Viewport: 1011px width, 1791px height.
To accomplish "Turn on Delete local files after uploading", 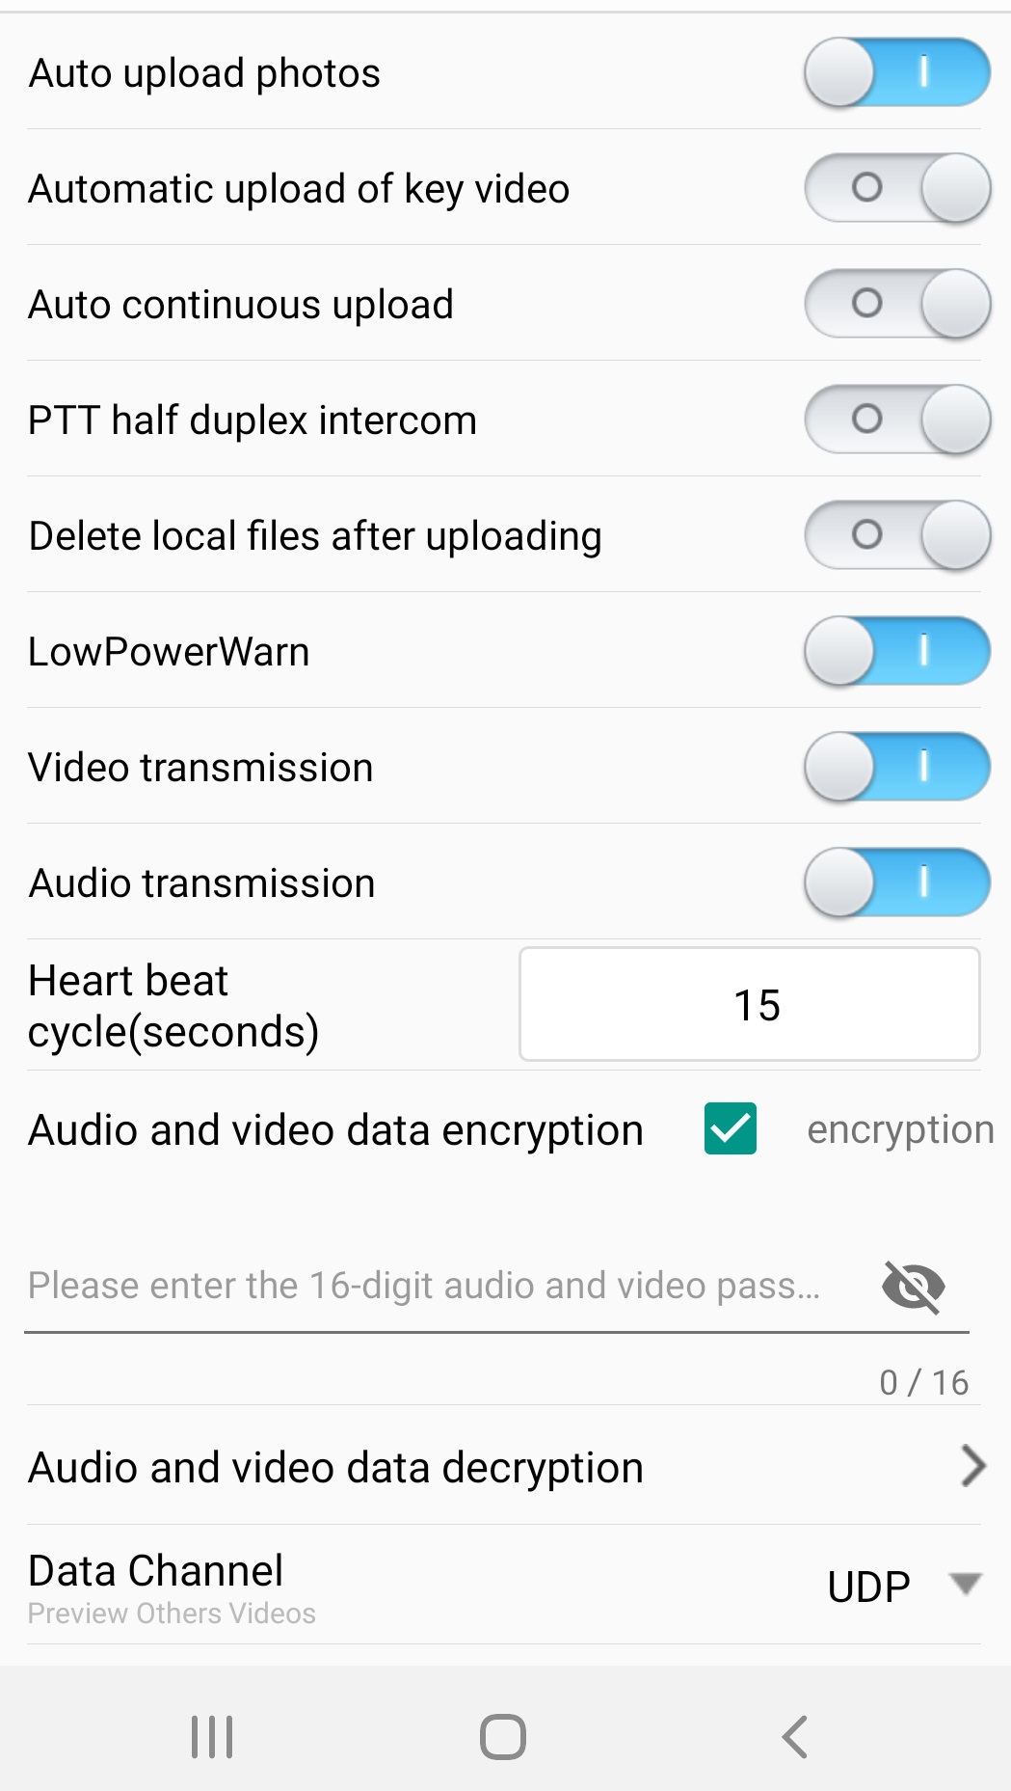I will [x=897, y=535].
